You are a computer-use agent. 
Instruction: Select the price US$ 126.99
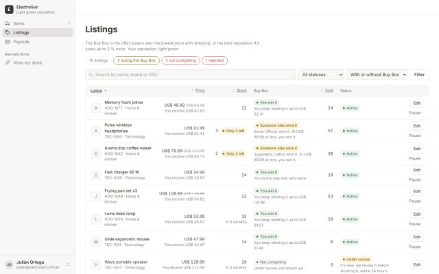[x=193, y=262]
